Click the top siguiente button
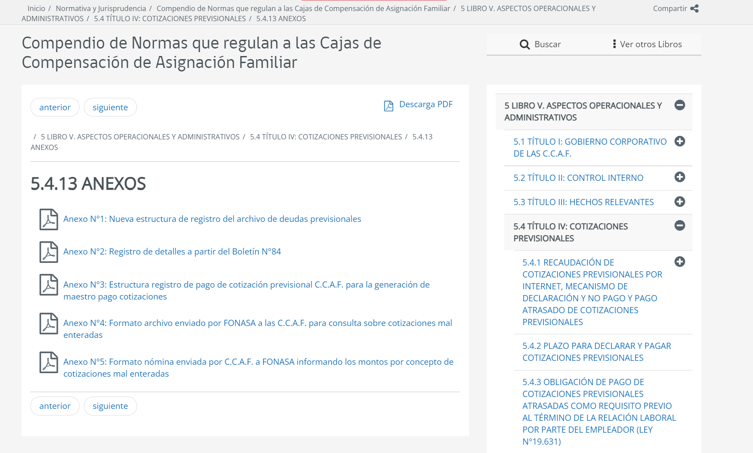Screen dimensions: 753x453 [110, 107]
